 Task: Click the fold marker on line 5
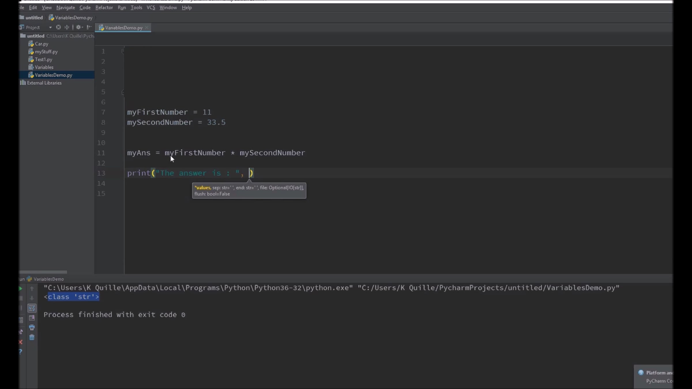(123, 92)
